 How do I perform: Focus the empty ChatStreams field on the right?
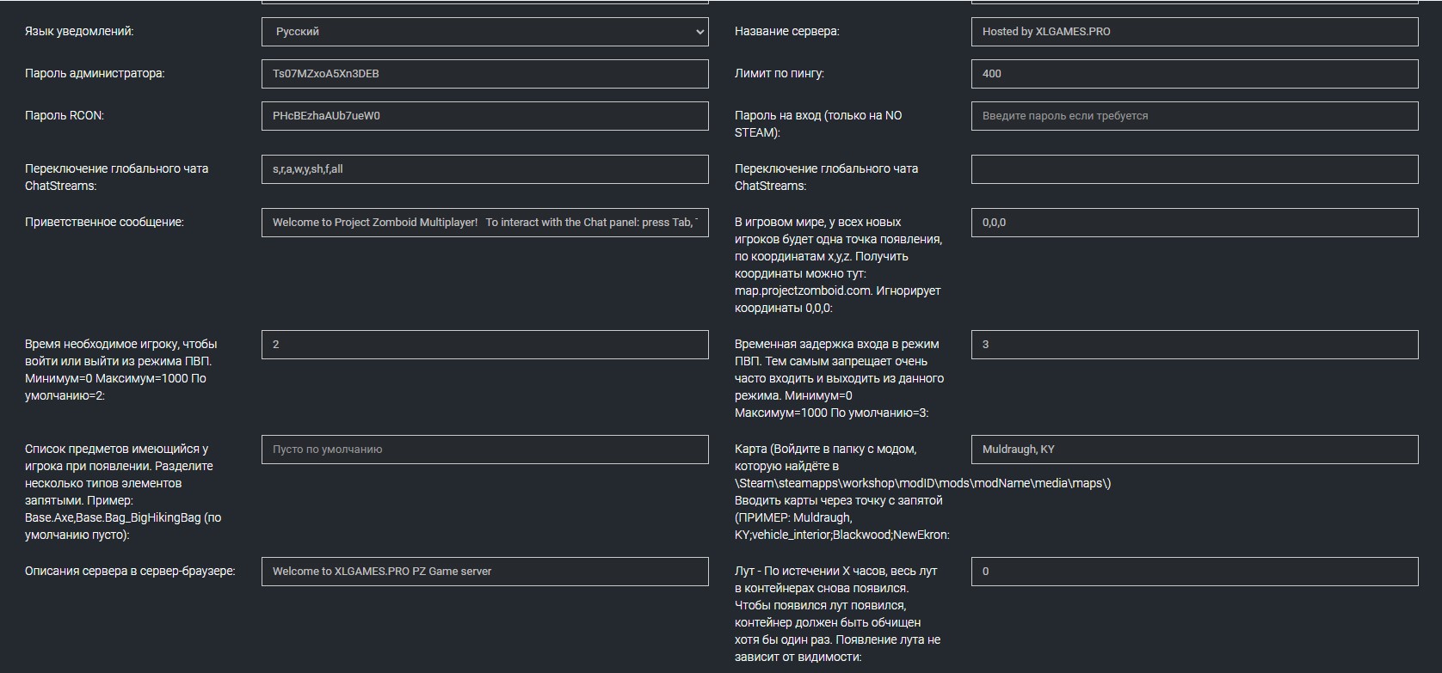[x=1194, y=169]
